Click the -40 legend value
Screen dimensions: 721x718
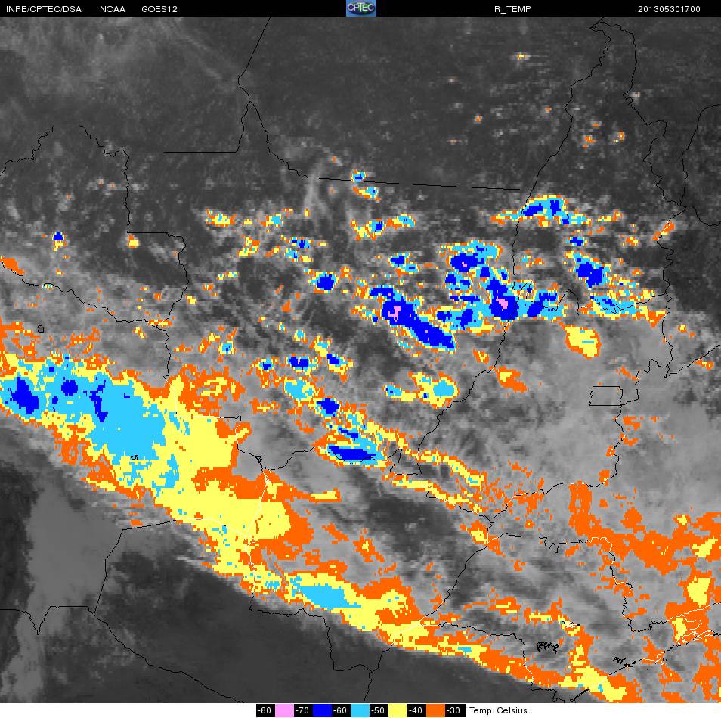415,710
